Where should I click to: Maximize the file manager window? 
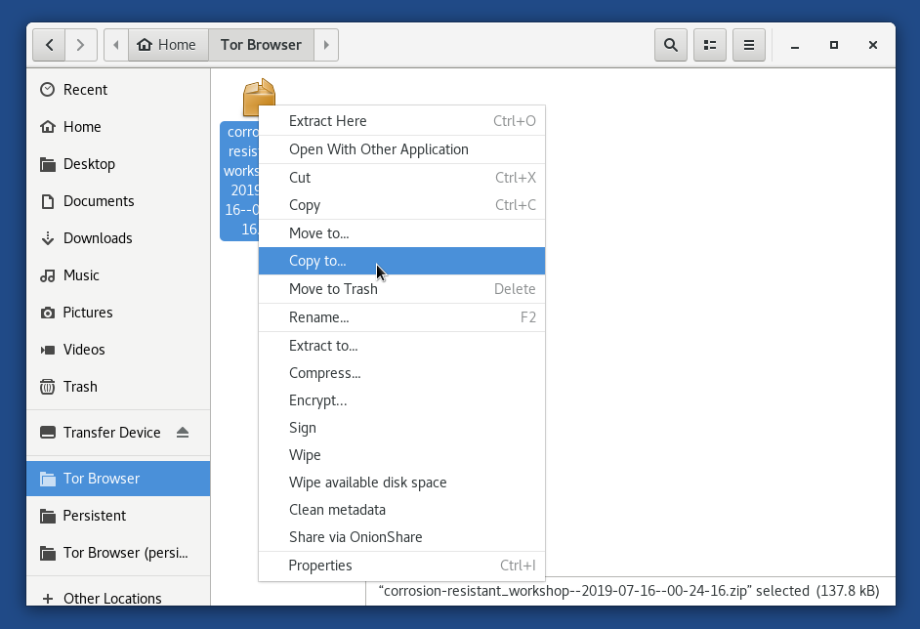[x=834, y=45]
